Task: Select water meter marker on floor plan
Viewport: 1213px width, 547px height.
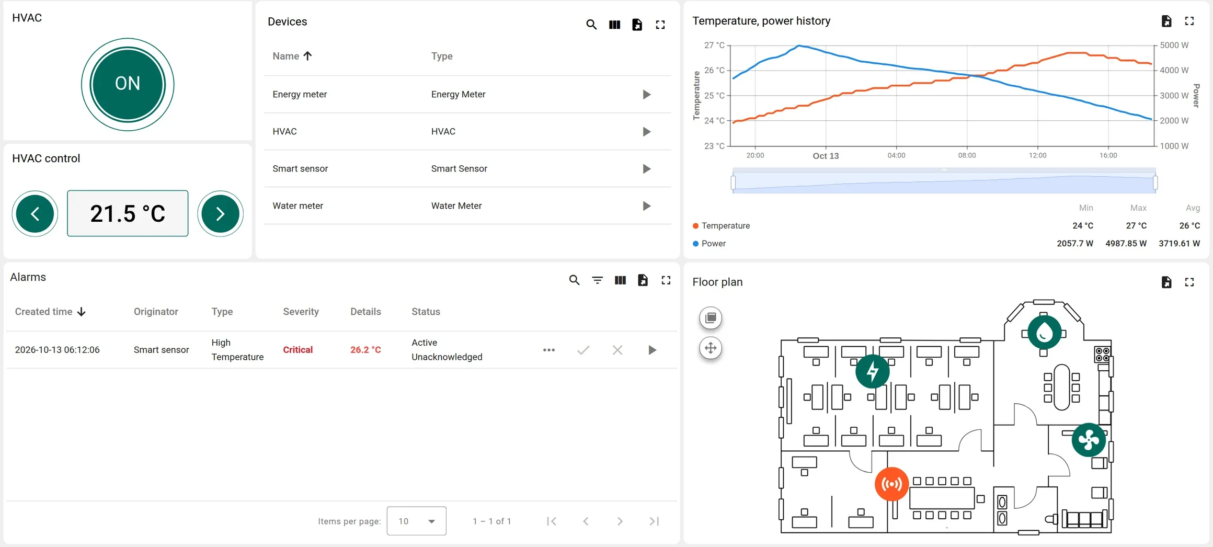Action: coord(1044,332)
